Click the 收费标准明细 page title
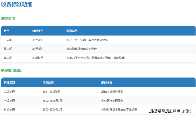This screenshot has height=115, width=196. pyautogui.click(x=17, y=4)
